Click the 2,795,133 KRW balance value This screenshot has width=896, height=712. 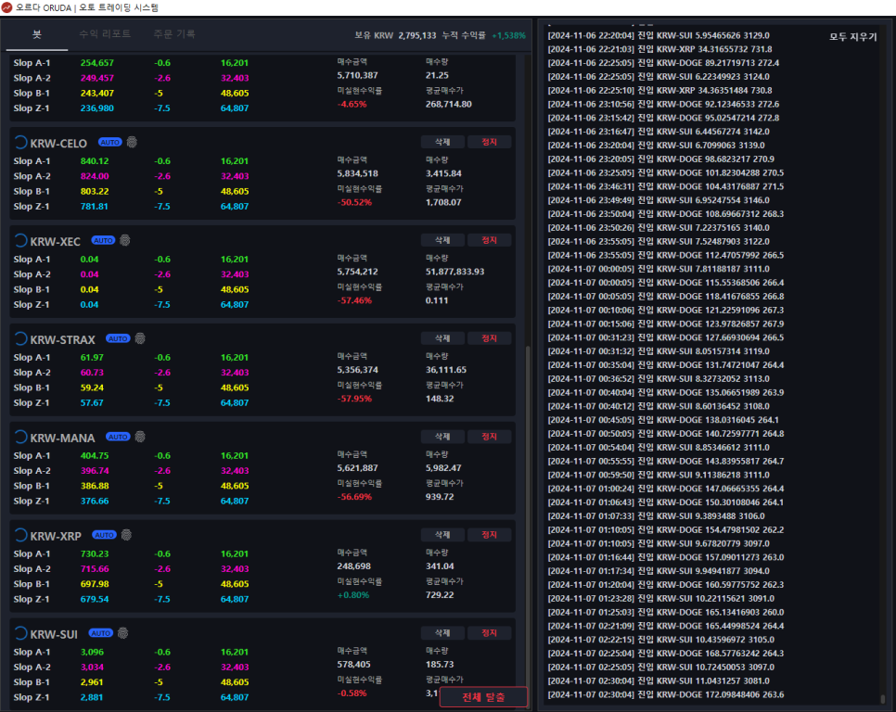click(417, 35)
